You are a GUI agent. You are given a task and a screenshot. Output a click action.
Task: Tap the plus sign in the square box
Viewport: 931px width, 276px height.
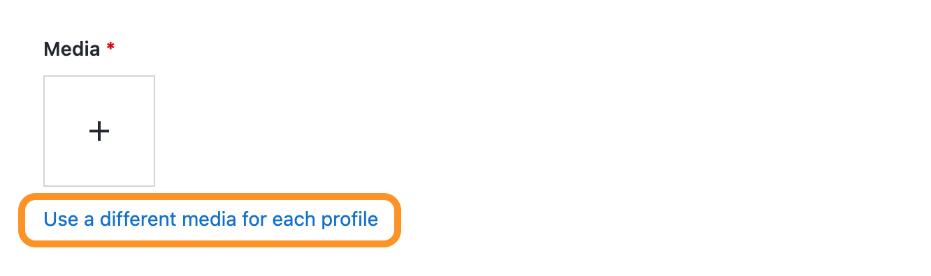99,131
